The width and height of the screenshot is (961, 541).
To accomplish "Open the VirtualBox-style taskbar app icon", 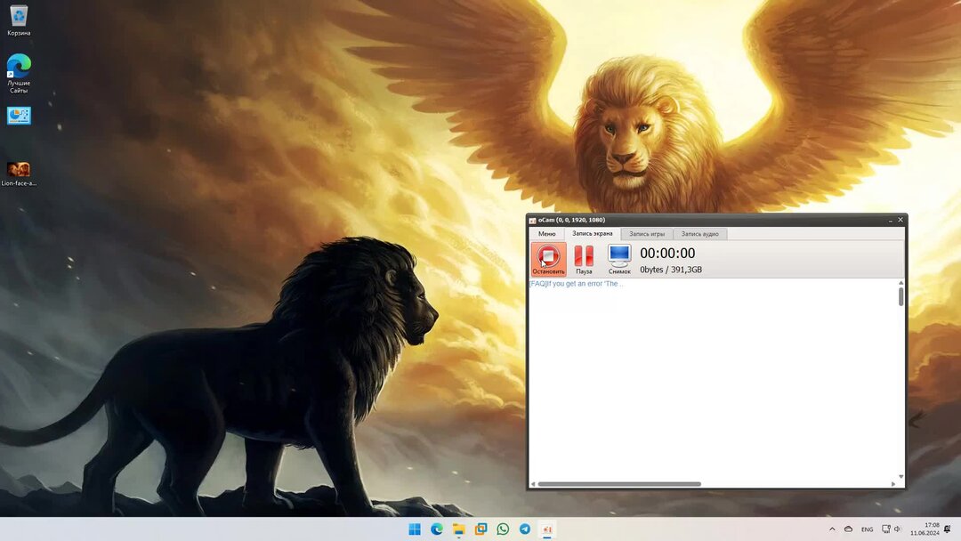I will 480,529.
